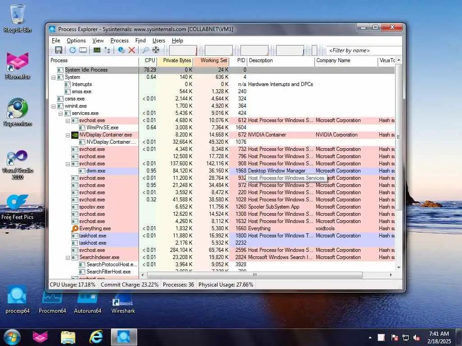Select Visual Studio 2010 desktop icon
This screenshot has height=346, width=462.
18,164
